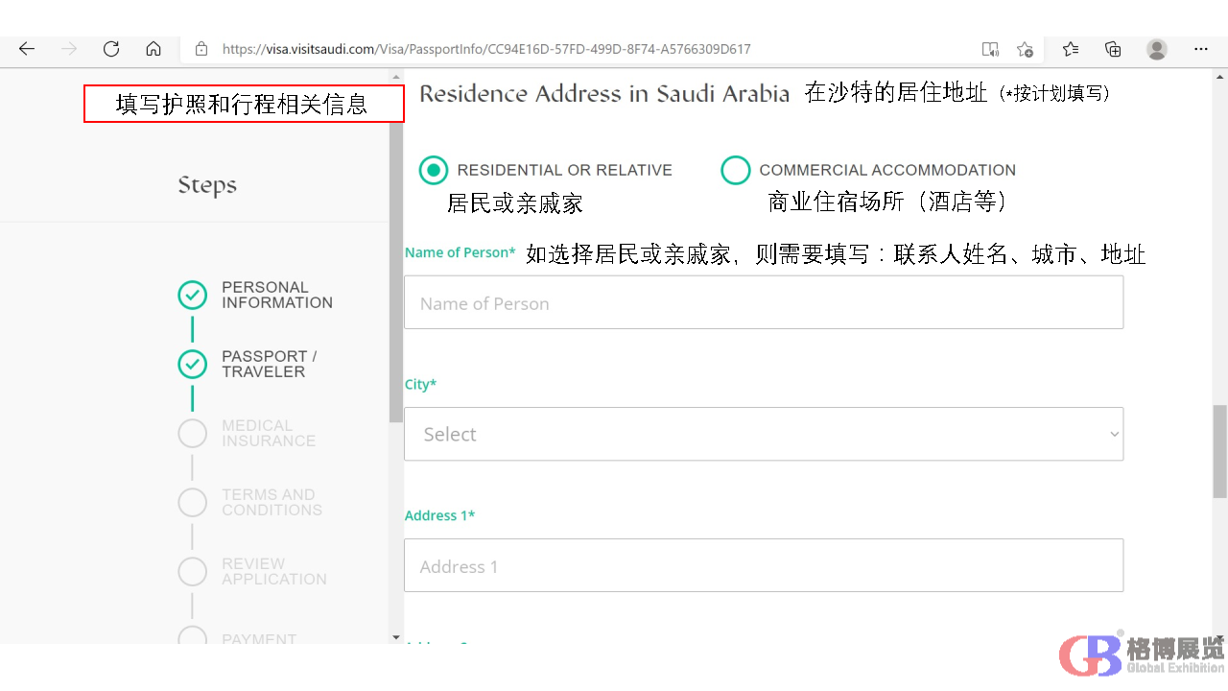
Task: Open the read aloud/immersive reader icon
Action: click(x=990, y=49)
